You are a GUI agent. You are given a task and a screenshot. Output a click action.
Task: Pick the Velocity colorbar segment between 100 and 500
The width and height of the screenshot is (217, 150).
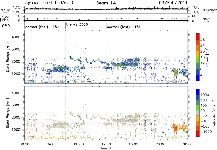[x=198, y=103]
